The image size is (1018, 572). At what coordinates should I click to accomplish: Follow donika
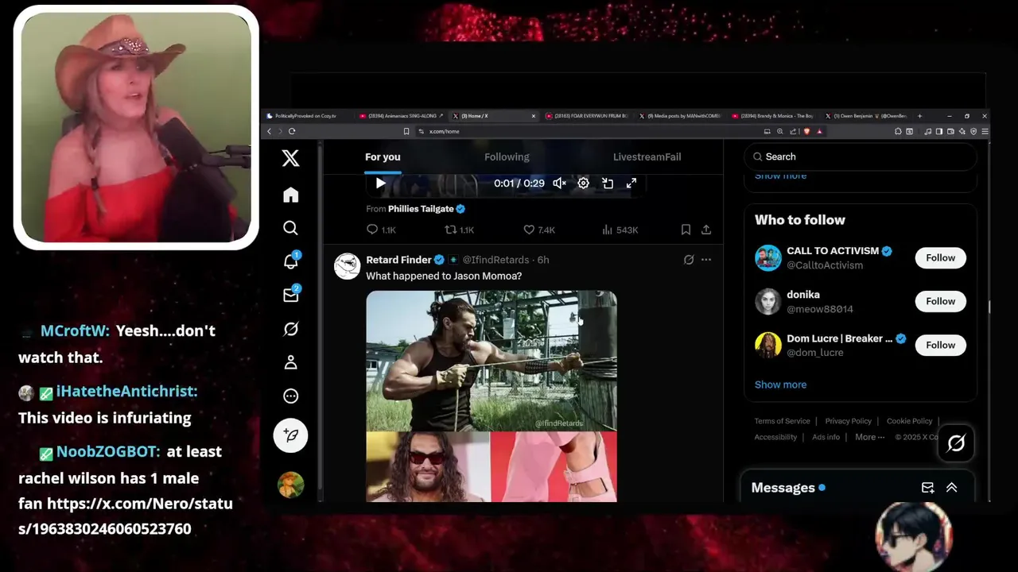940,301
